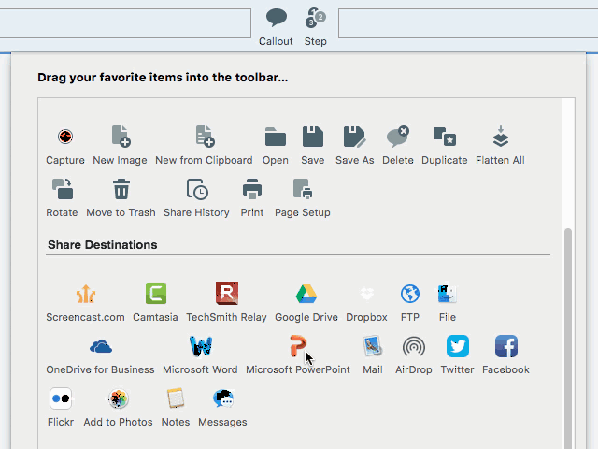
Task: Click the 'Drag your favorite items' heading
Action: point(163,78)
